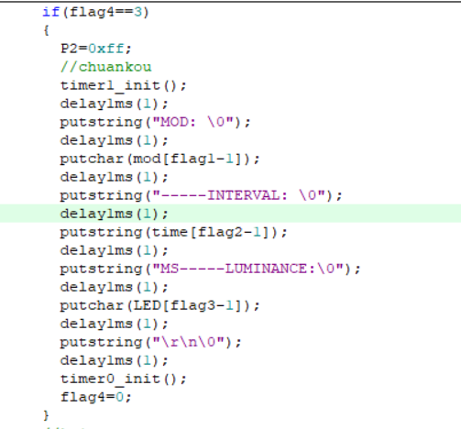This screenshot has width=461, height=429.
Task: Click the putchar(LED[flag3-1]); line
Action: 159,305
